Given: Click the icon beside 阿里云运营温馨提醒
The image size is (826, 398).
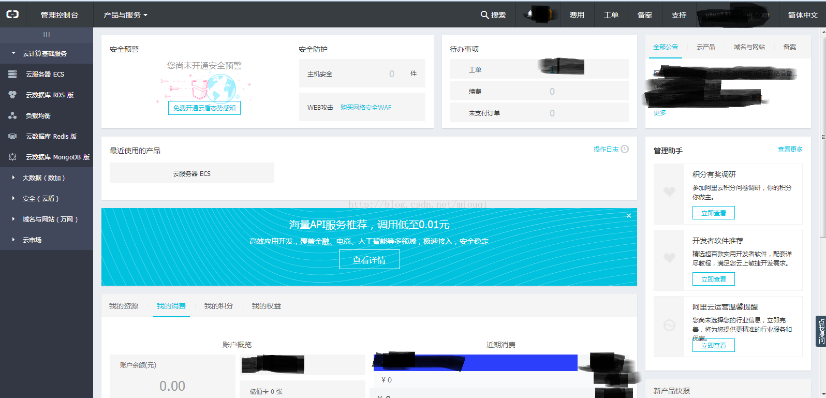Looking at the screenshot, I should coord(669,325).
